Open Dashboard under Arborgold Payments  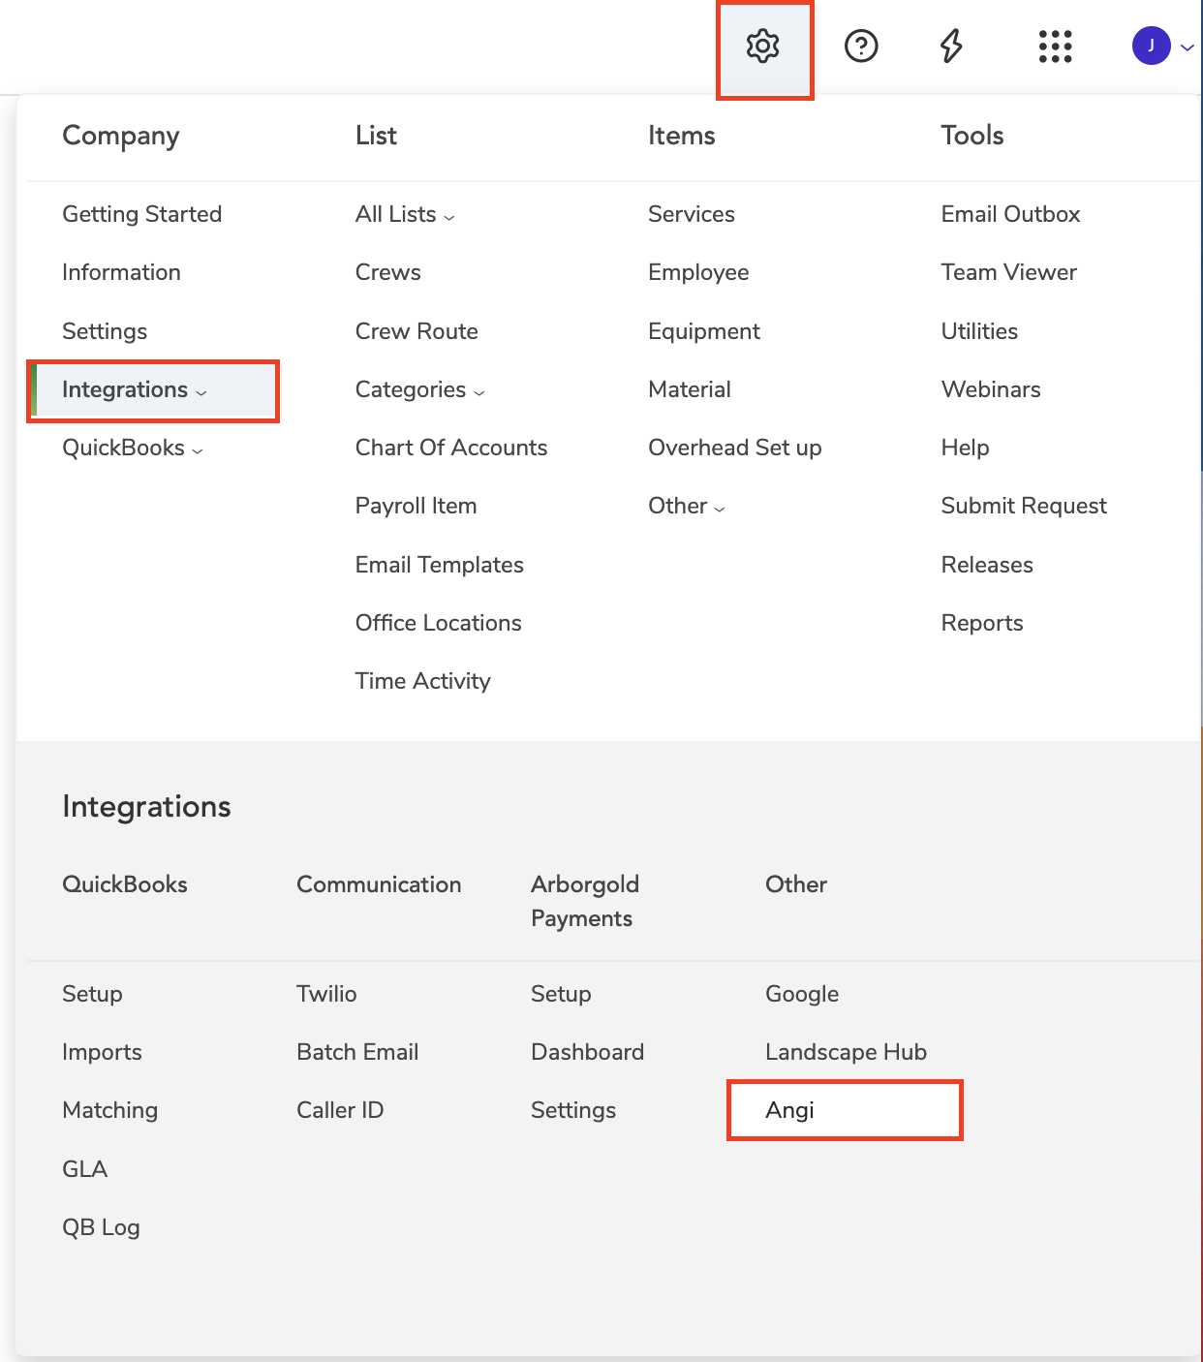coord(587,1052)
